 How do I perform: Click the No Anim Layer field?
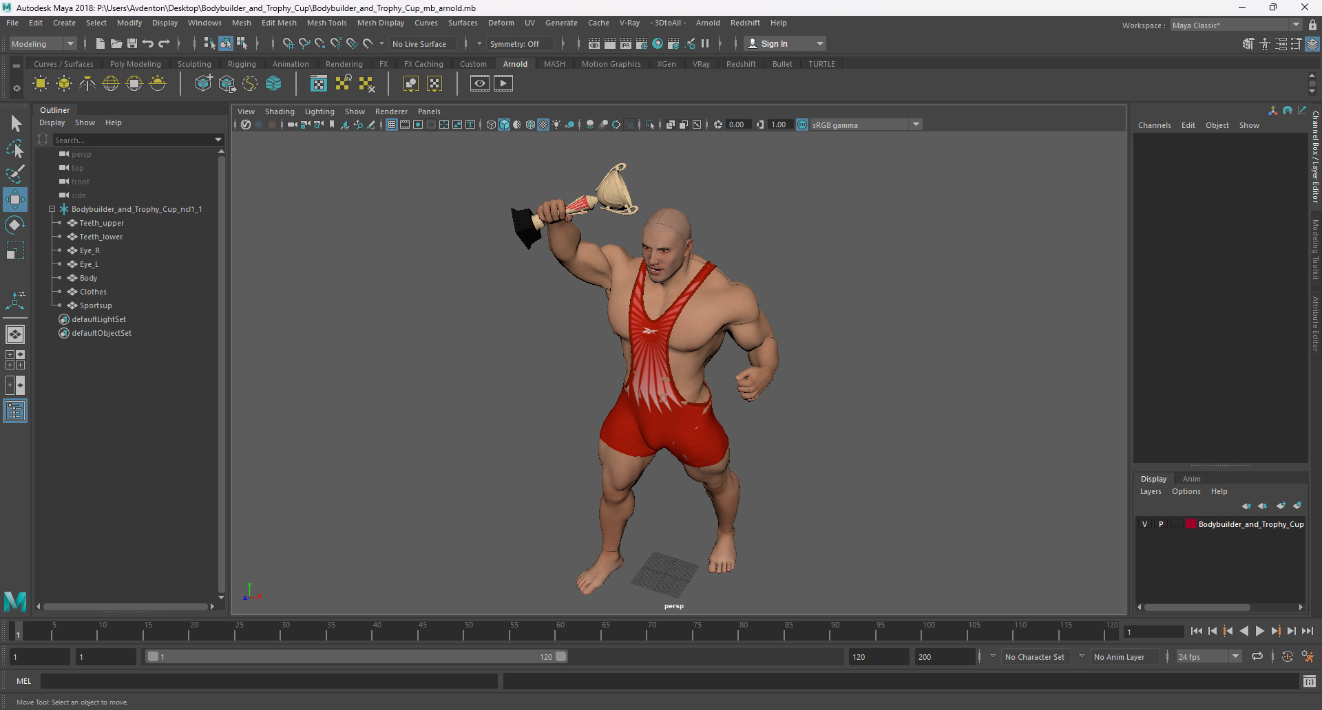point(1125,657)
